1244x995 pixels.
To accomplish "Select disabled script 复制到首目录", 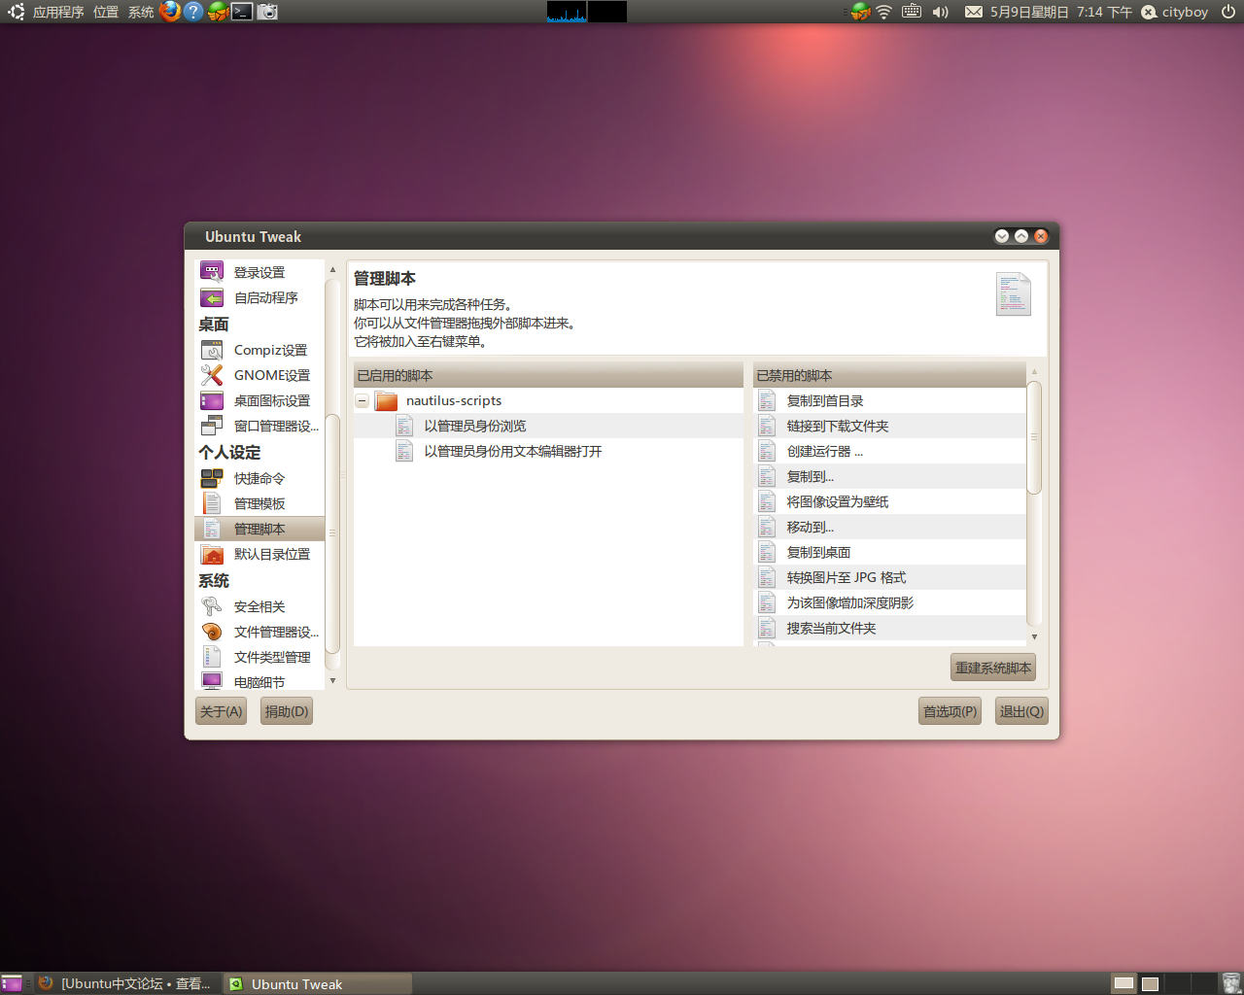I will point(889,400).
